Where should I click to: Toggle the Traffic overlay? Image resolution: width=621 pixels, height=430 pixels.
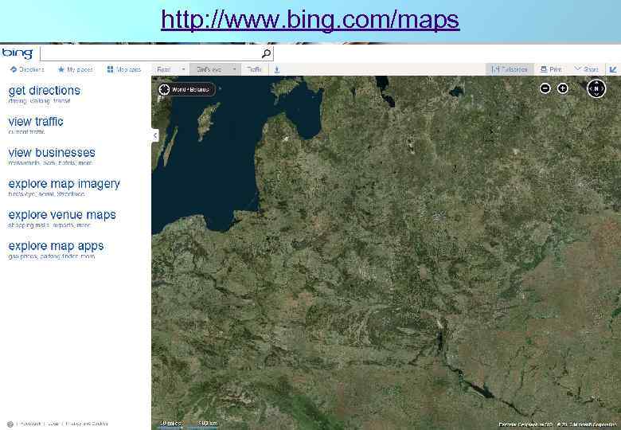point(254,69)
